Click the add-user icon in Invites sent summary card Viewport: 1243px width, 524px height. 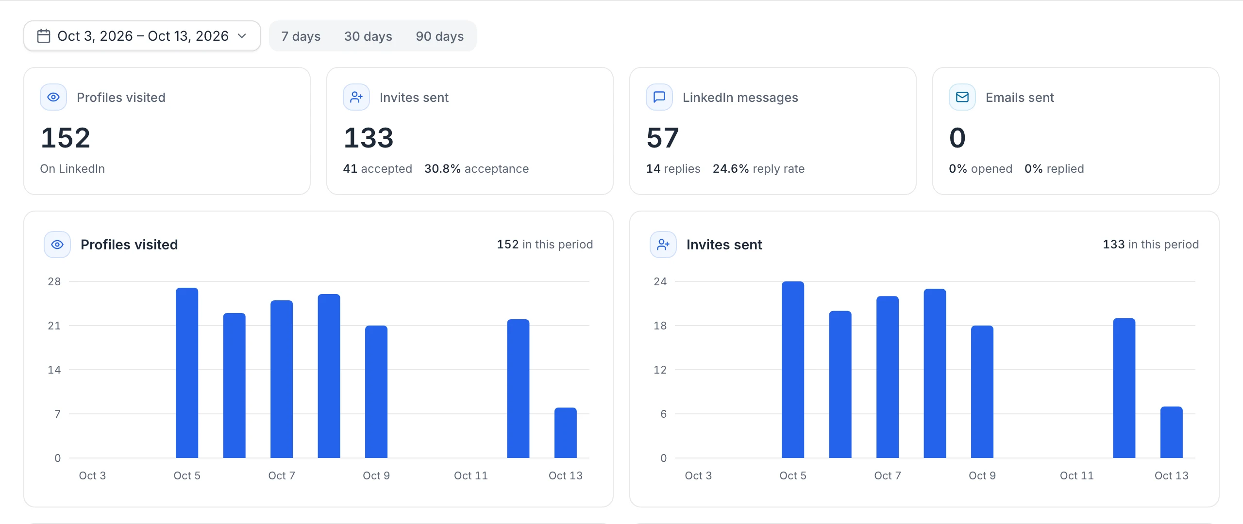click(x=356, y=97)
